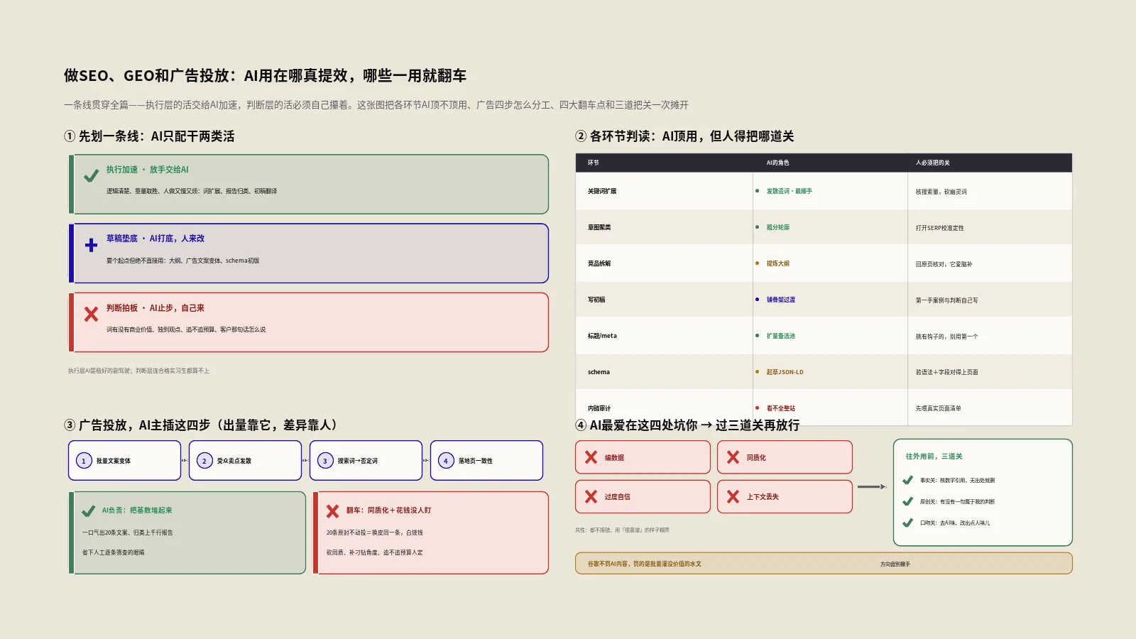Viewport: 1136px width, 639px height.
Task: Click the 草稿垫底・AI打底，人来改 card title
Action: point(155,239)
